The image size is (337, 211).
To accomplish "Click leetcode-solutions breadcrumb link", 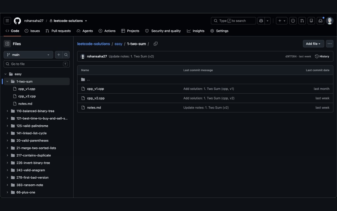I will [93, 44].
